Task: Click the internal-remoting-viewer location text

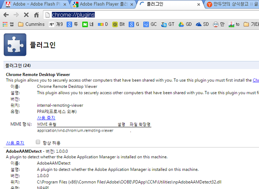Action: point(60,105)
